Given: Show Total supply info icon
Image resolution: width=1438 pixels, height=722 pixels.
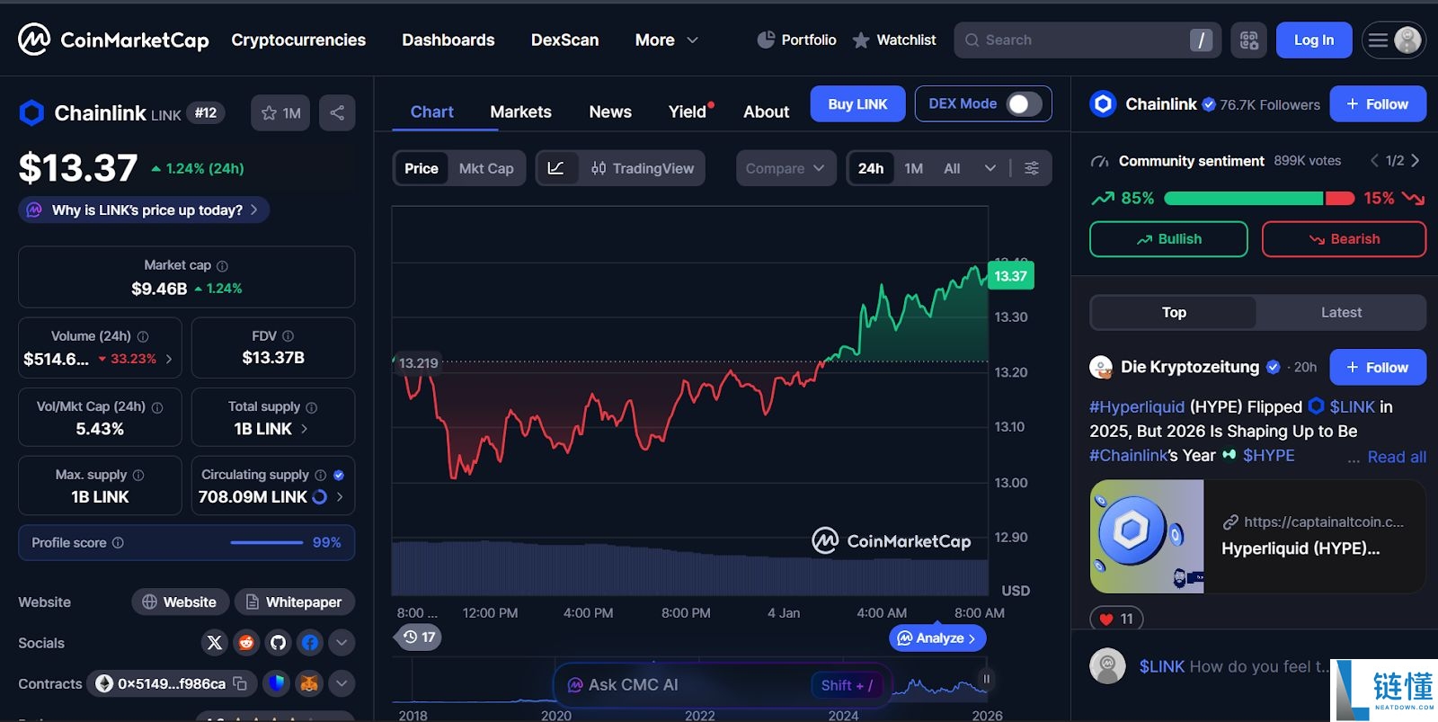Looking at the screenshot, I should (x=311, y=407).
